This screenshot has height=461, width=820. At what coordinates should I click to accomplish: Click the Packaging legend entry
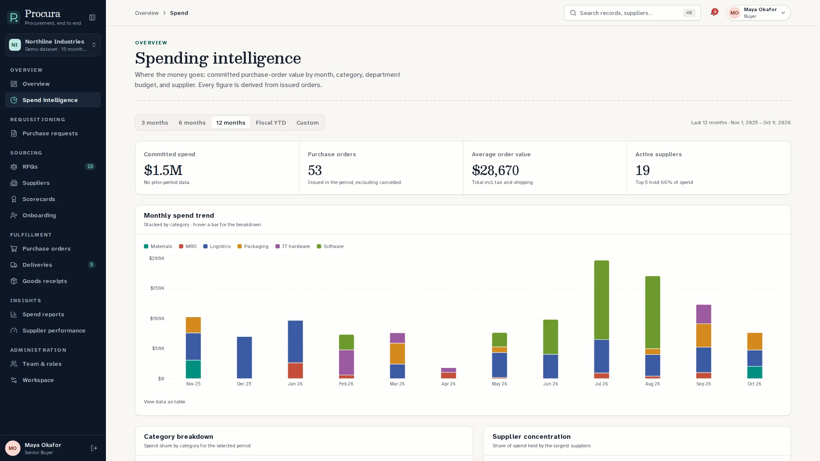click(253, 246)
